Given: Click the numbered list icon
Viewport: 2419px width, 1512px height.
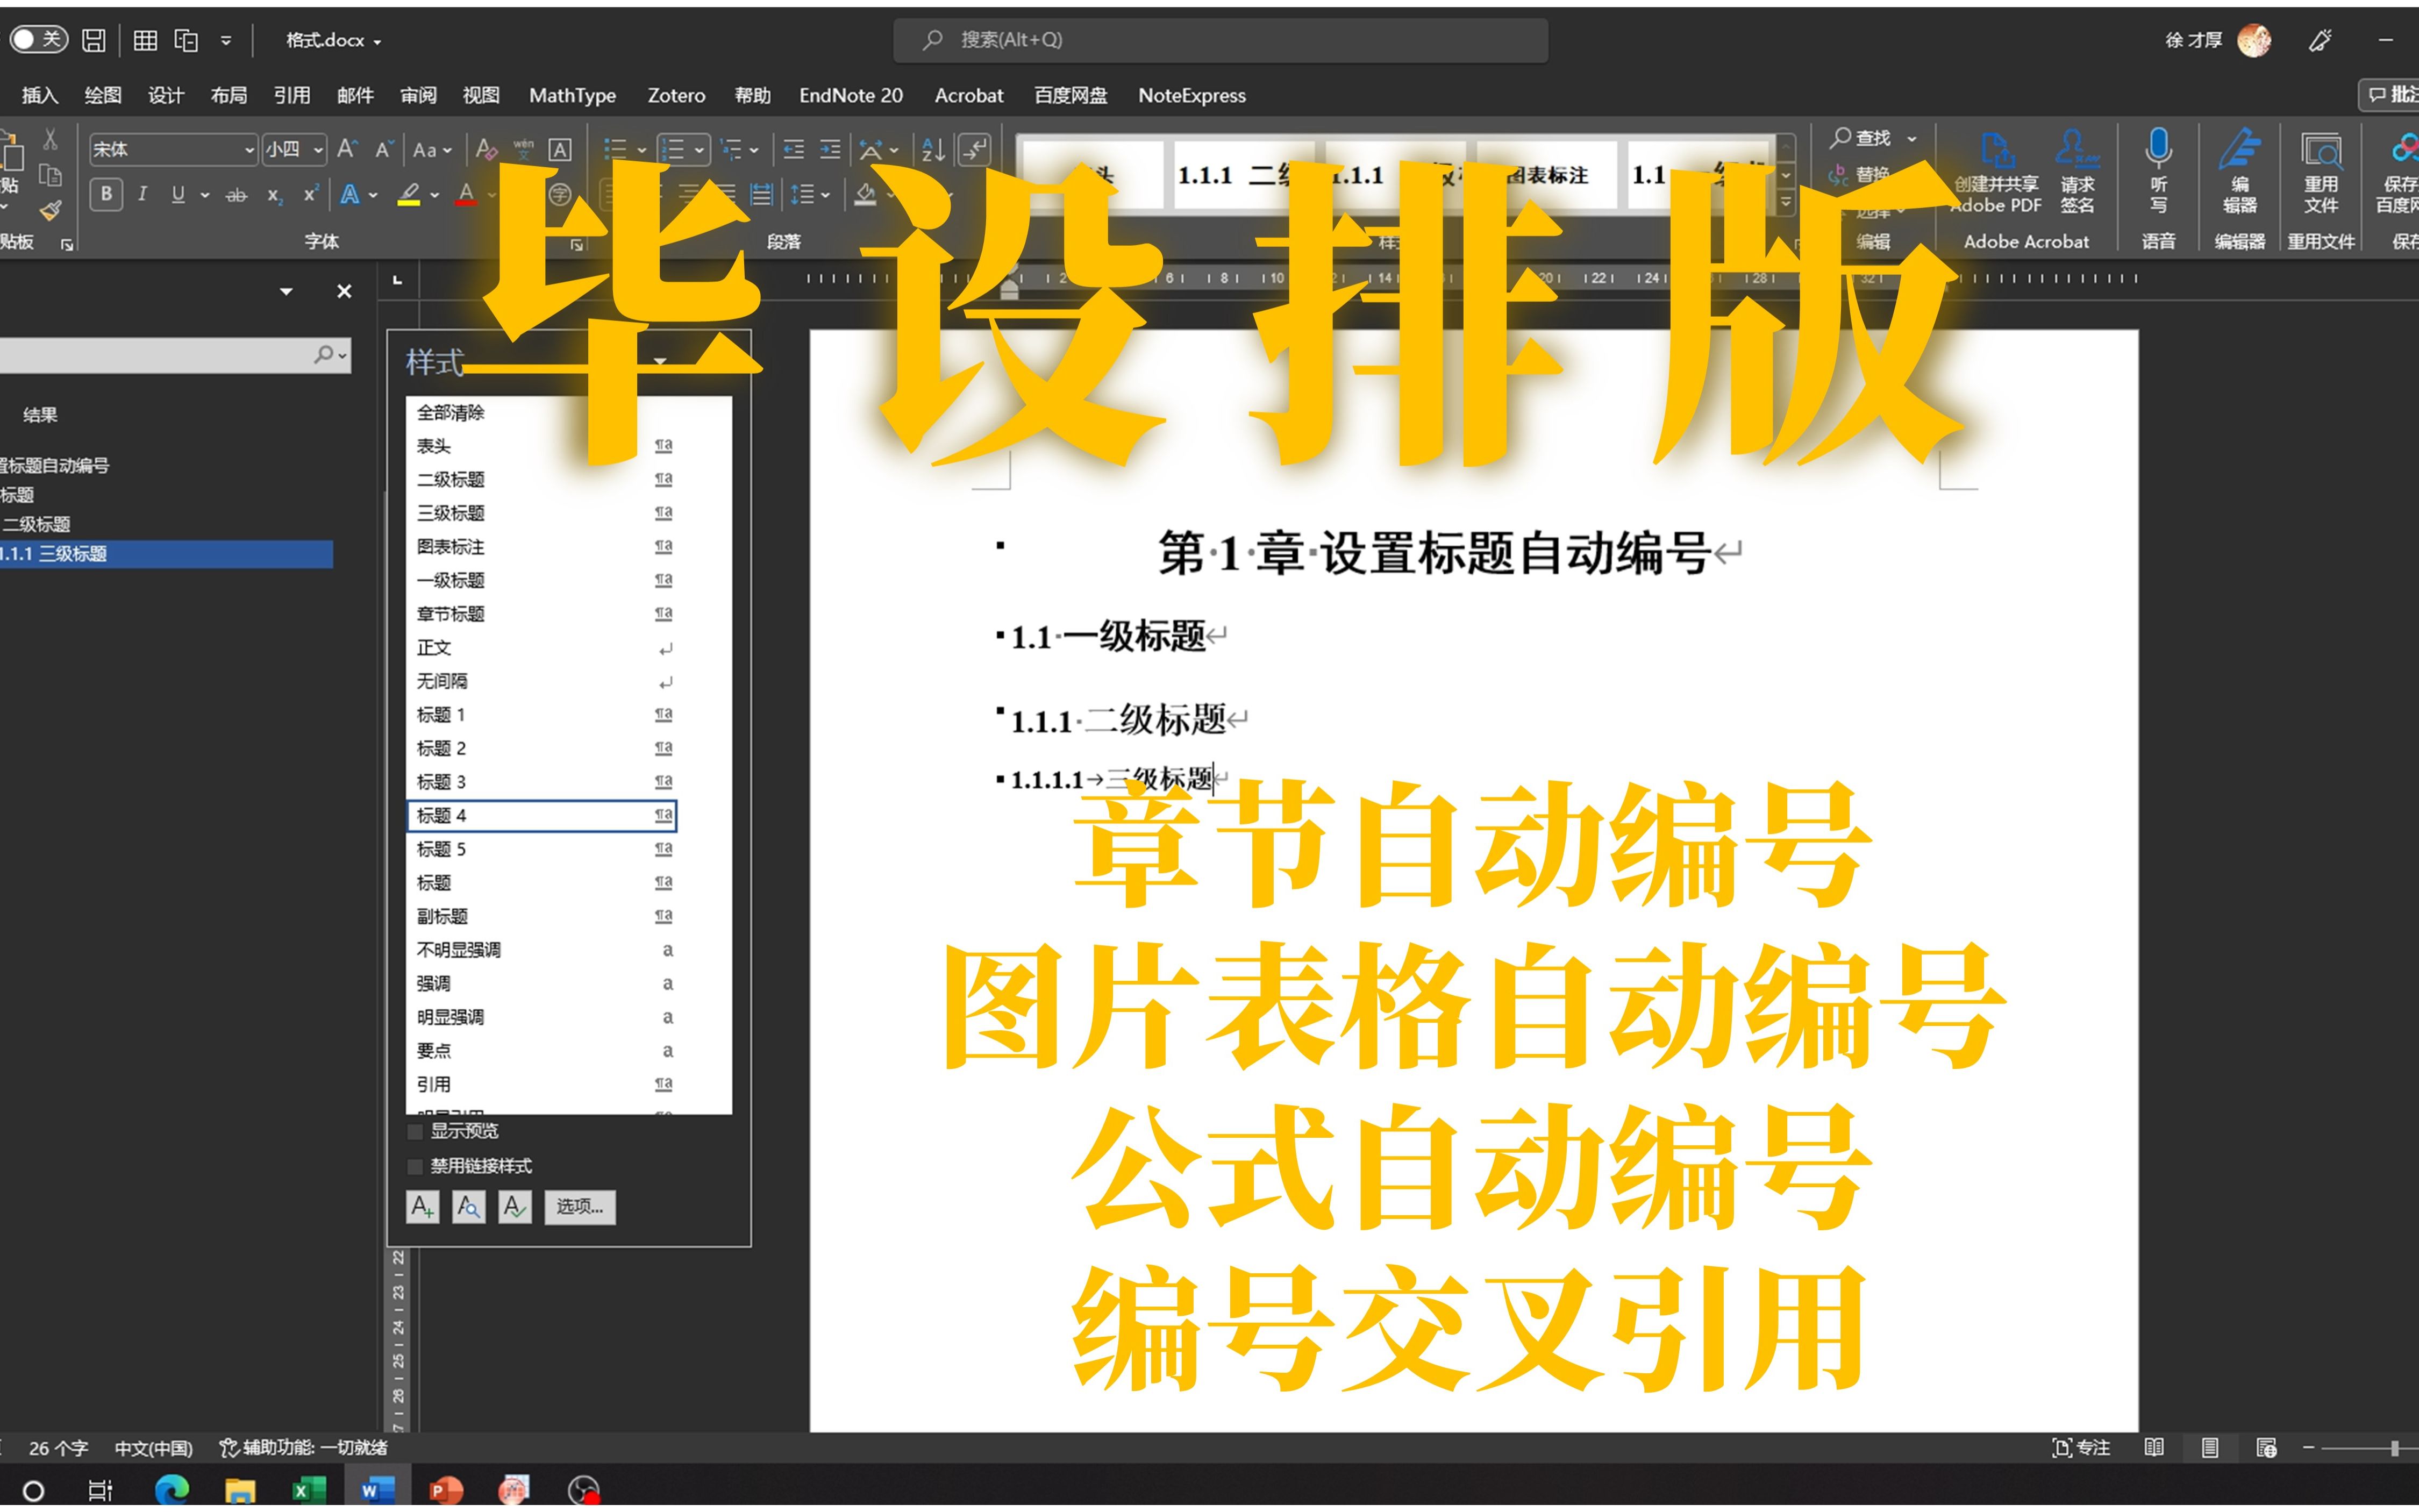Looking at the screenshot, I should (673, 150).
